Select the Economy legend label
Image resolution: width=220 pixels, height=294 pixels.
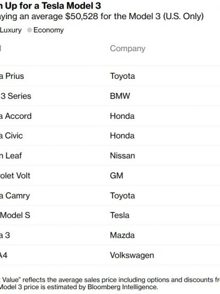[48, 30]
